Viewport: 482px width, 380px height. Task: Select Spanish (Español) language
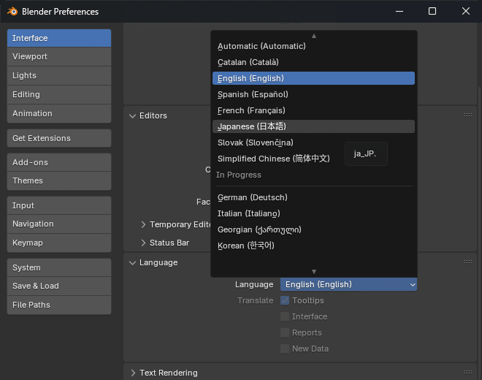(313, 94)
